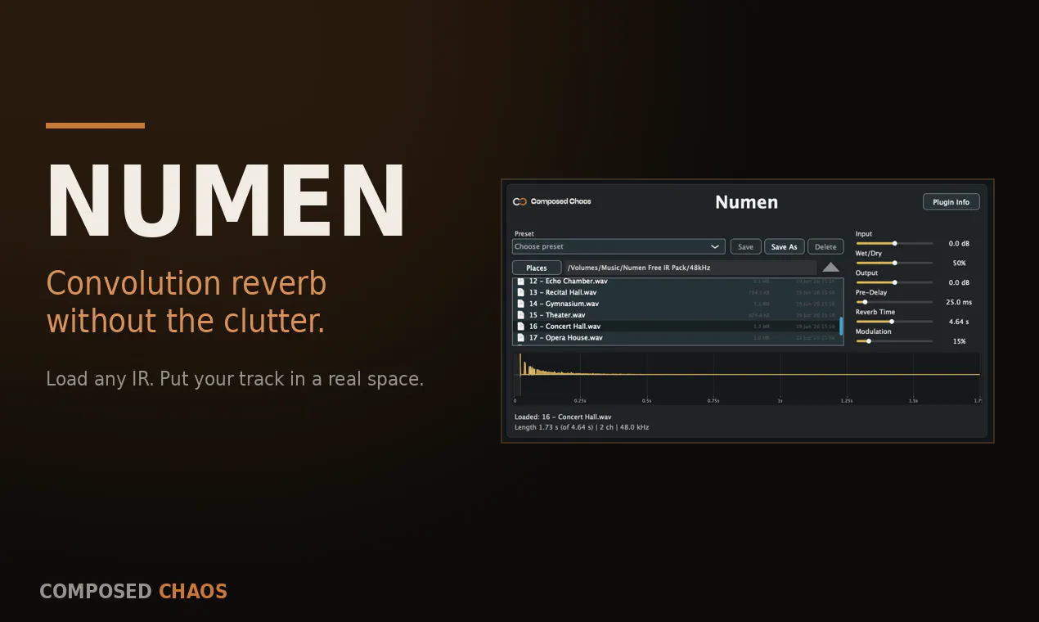Click file icon of 15 – Theater.wav
Viewport: 1039px width, 622px height.
point(520,315)
